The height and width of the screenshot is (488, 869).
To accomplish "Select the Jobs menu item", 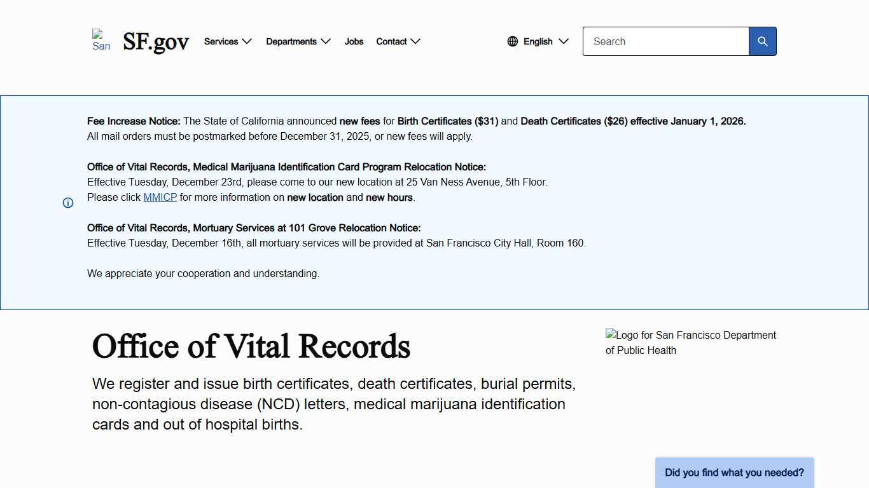I will point(354,41).
